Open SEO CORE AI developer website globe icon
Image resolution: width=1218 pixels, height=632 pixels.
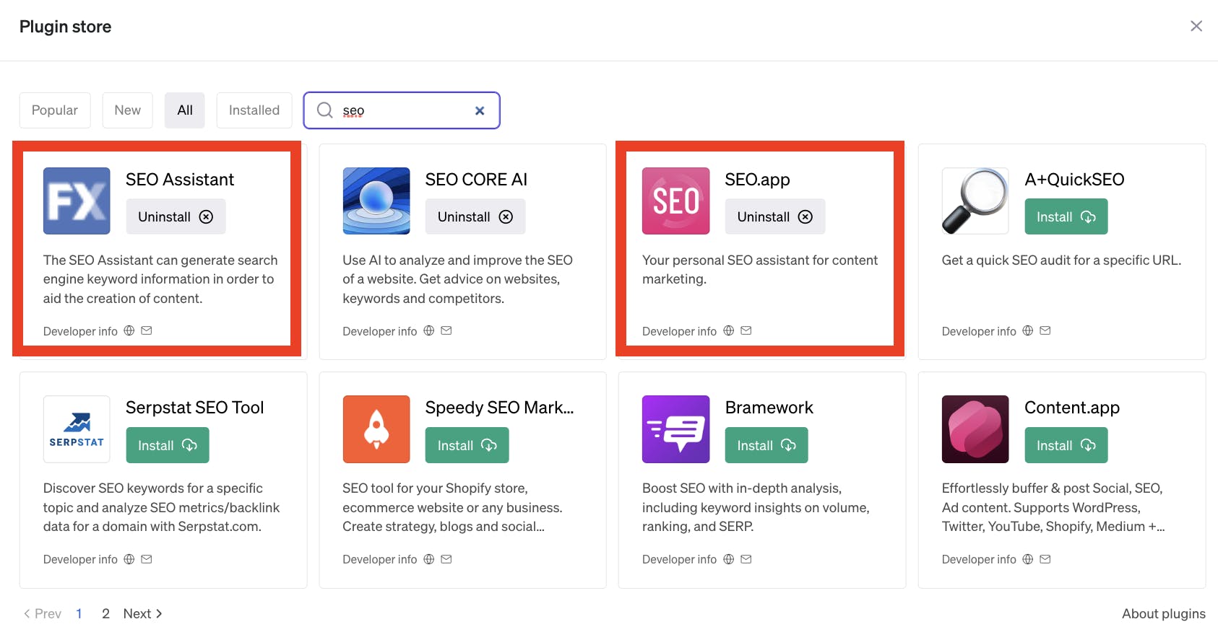point(429,330)
